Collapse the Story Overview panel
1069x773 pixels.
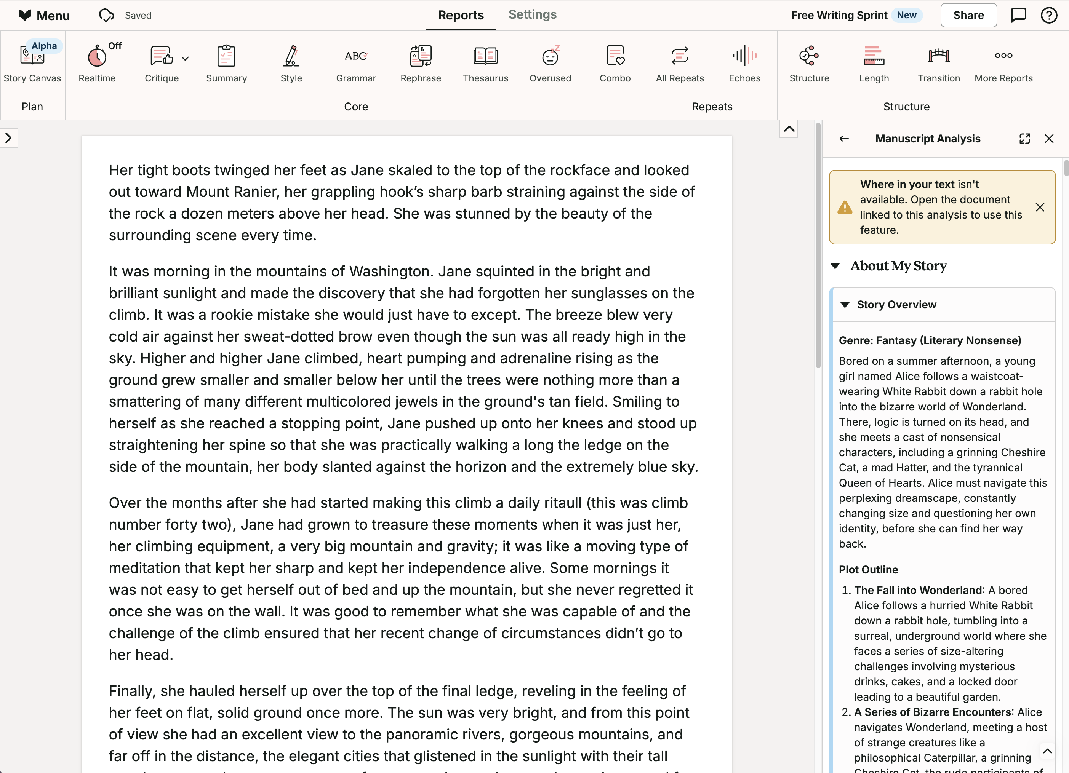(x=845, y=305)
